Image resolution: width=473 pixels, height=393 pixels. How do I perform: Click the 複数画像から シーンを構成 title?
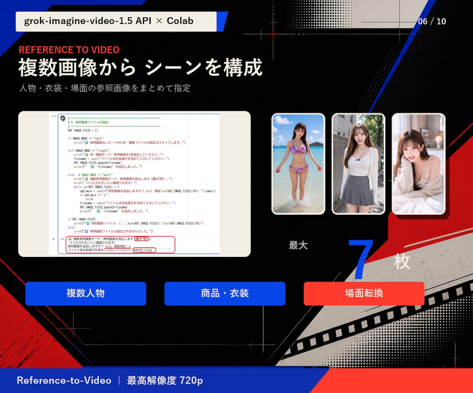coord(140,68)
